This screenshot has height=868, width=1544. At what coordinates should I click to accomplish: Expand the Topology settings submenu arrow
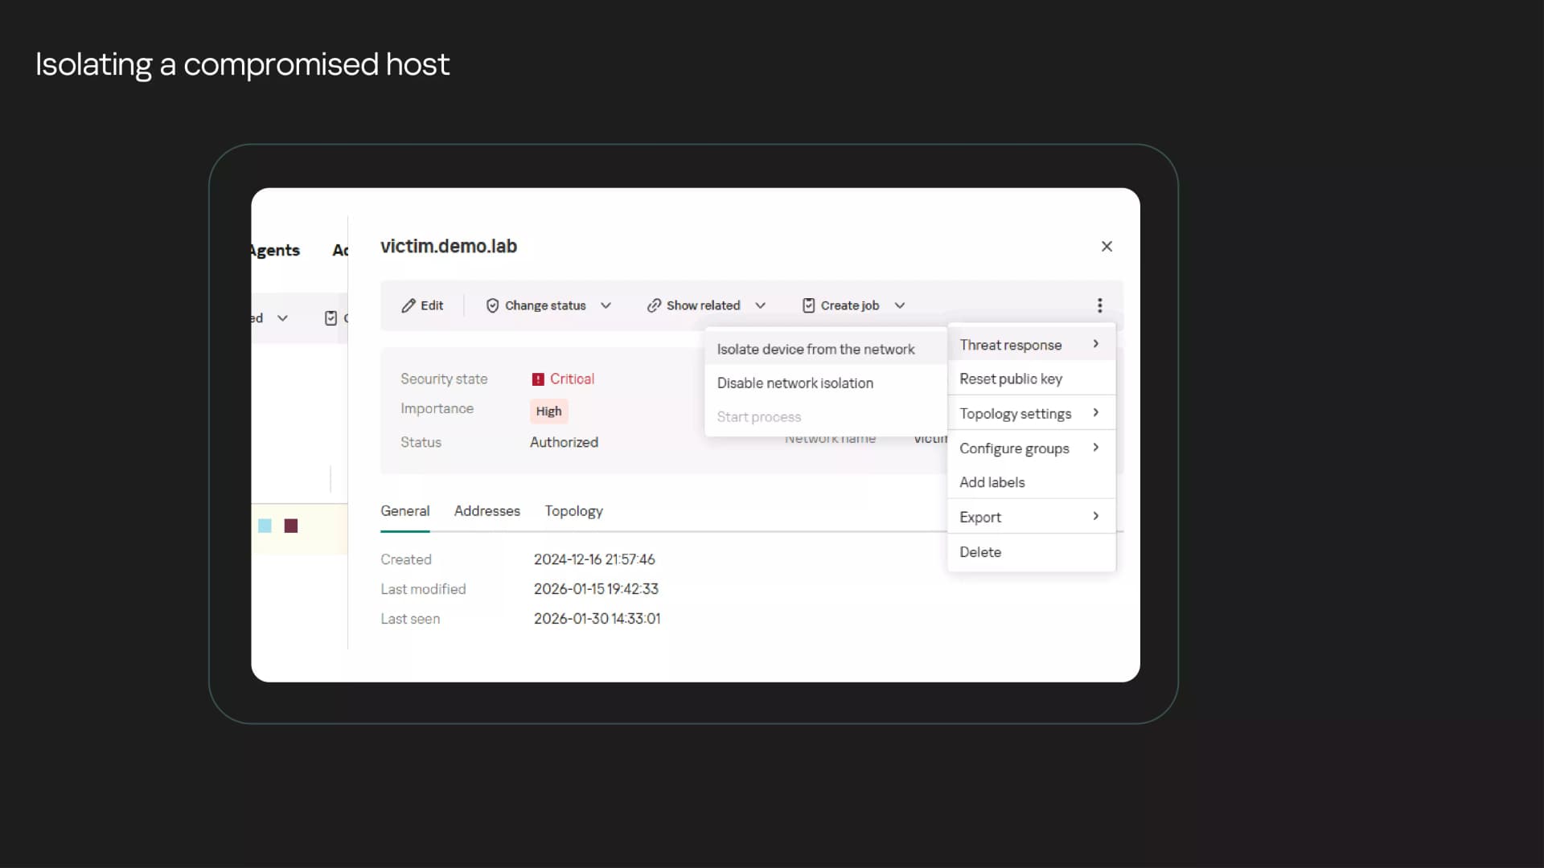tap(1095, 412)
